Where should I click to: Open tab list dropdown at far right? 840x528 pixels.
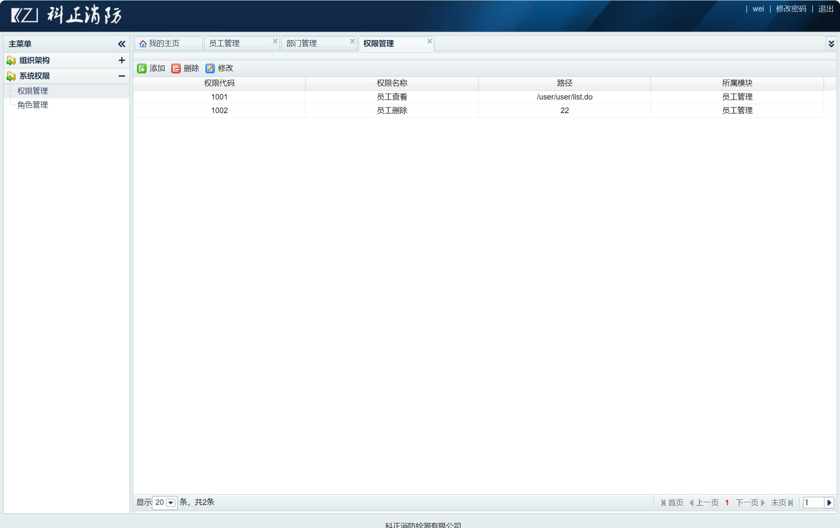pyautogui.click(x=831, y=43)
